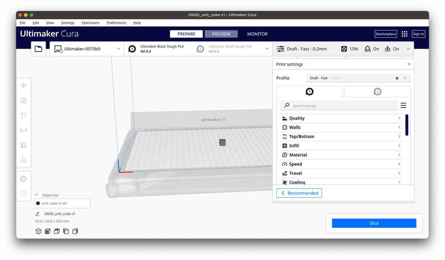Viewport: 445px width, 260px height.
Task: Open the Marketplace
Action: 386,34
